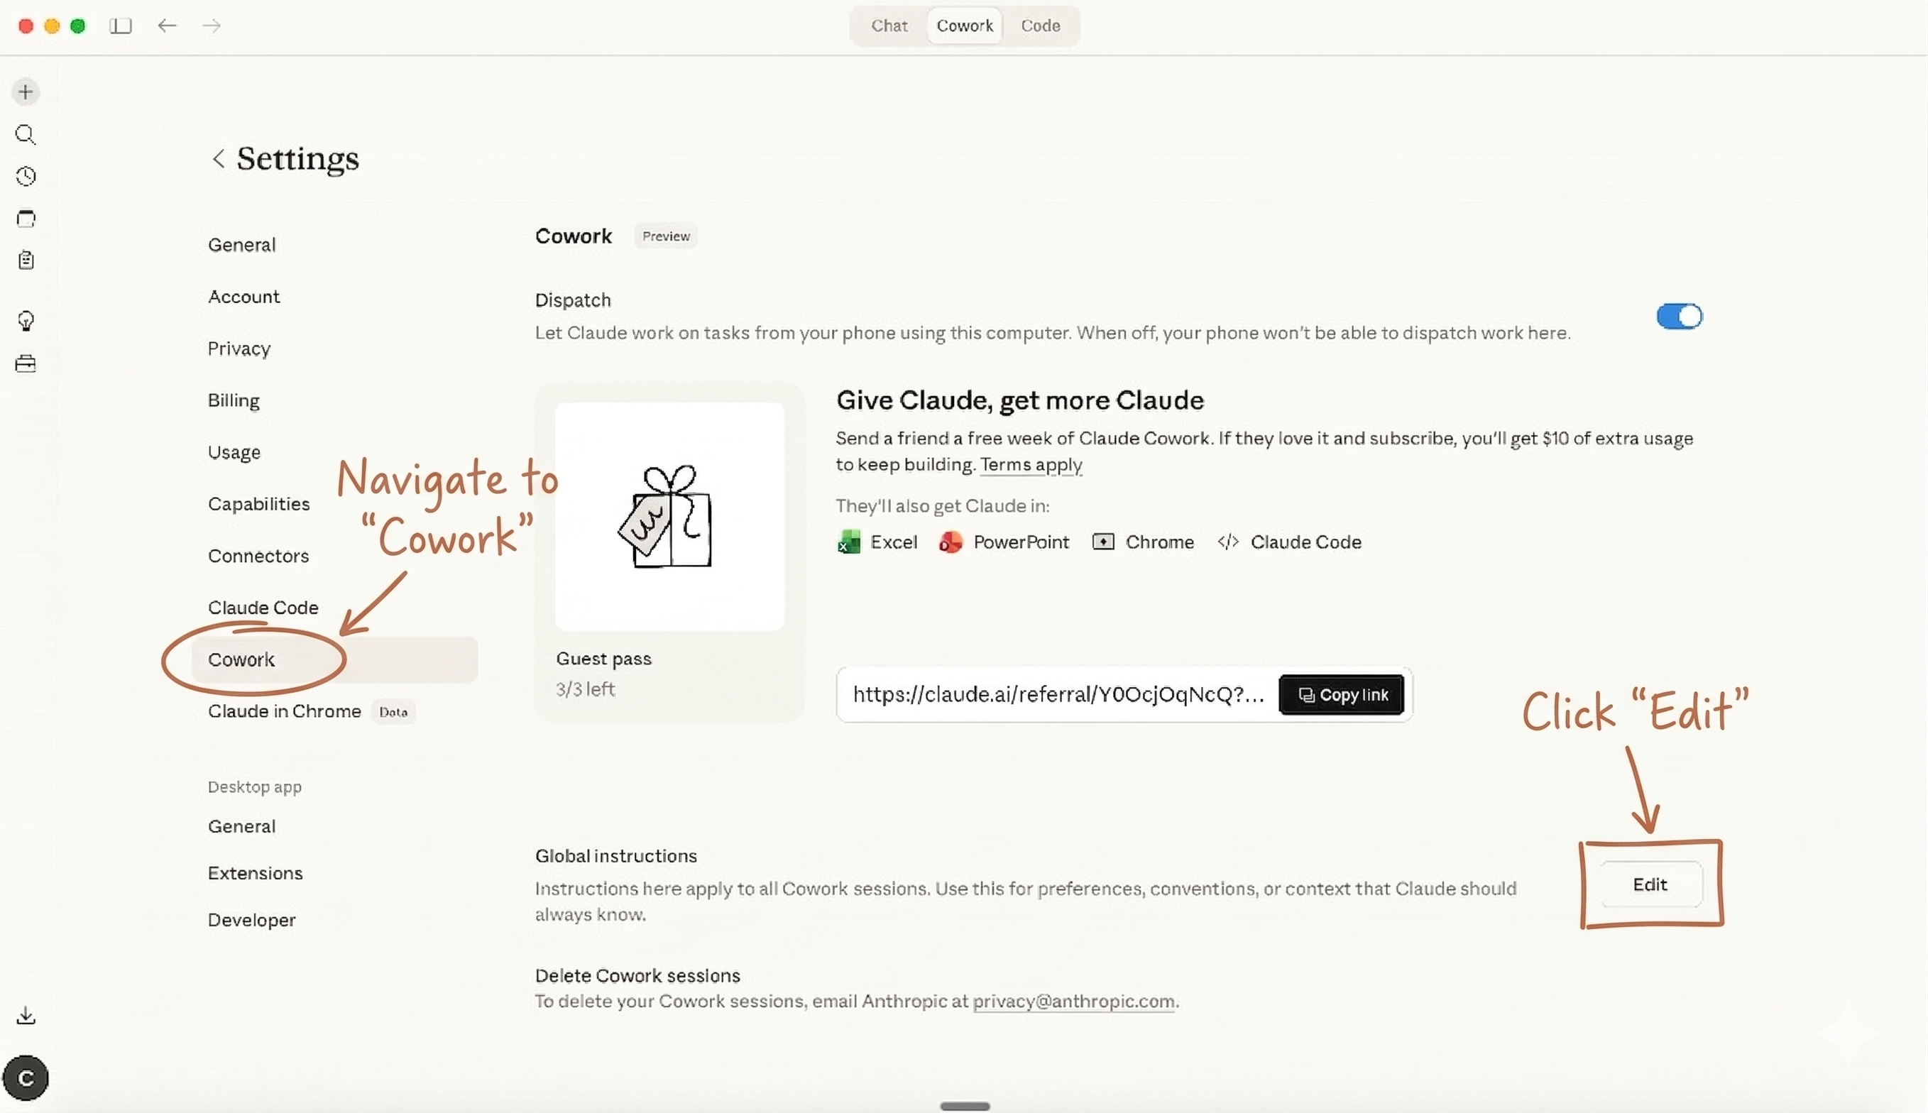
Task: Click the Copy link button
Action: (x=1342, y=694)
